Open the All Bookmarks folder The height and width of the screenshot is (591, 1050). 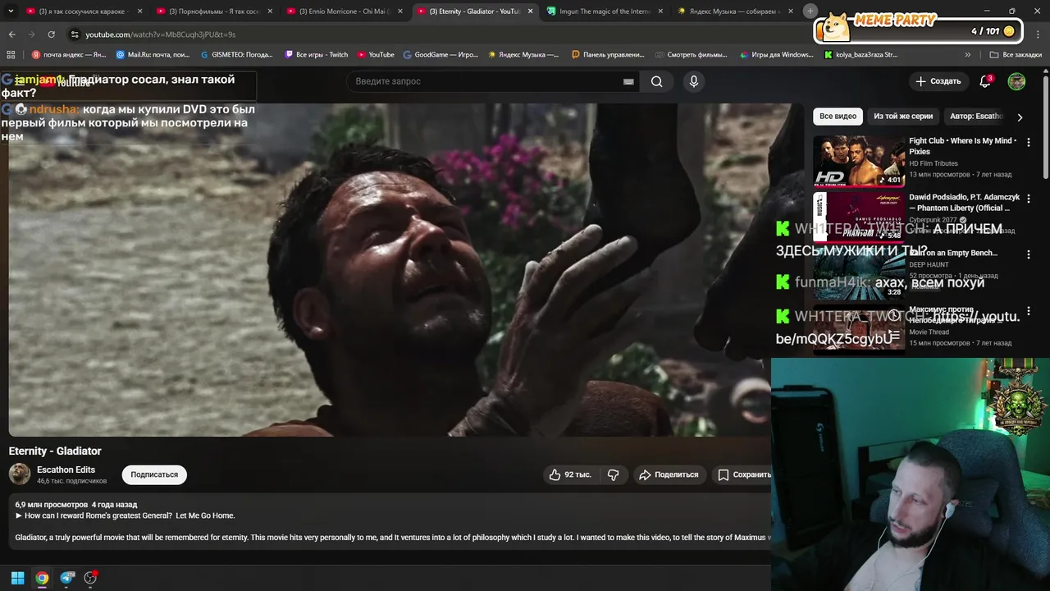1016,55
